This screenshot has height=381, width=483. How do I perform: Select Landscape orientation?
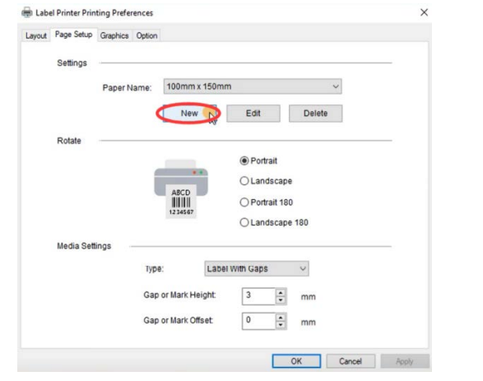266,181
